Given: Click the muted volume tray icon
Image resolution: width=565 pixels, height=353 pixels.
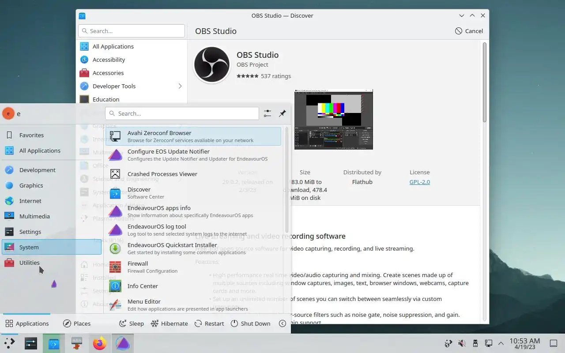Looking at the screenshot, I should click(x=462, y=343).
